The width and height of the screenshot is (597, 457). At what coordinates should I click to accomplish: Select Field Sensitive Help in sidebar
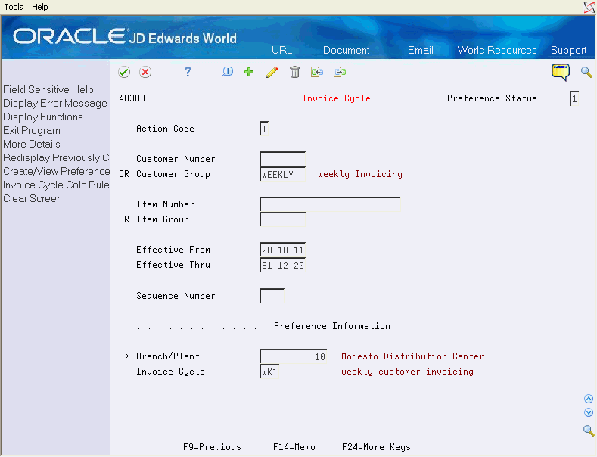[48, 89]
